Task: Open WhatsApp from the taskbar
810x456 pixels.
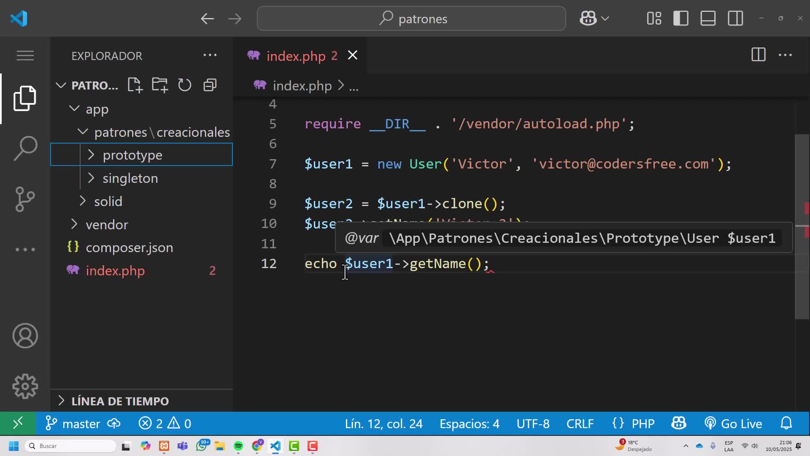Action: 202,445
